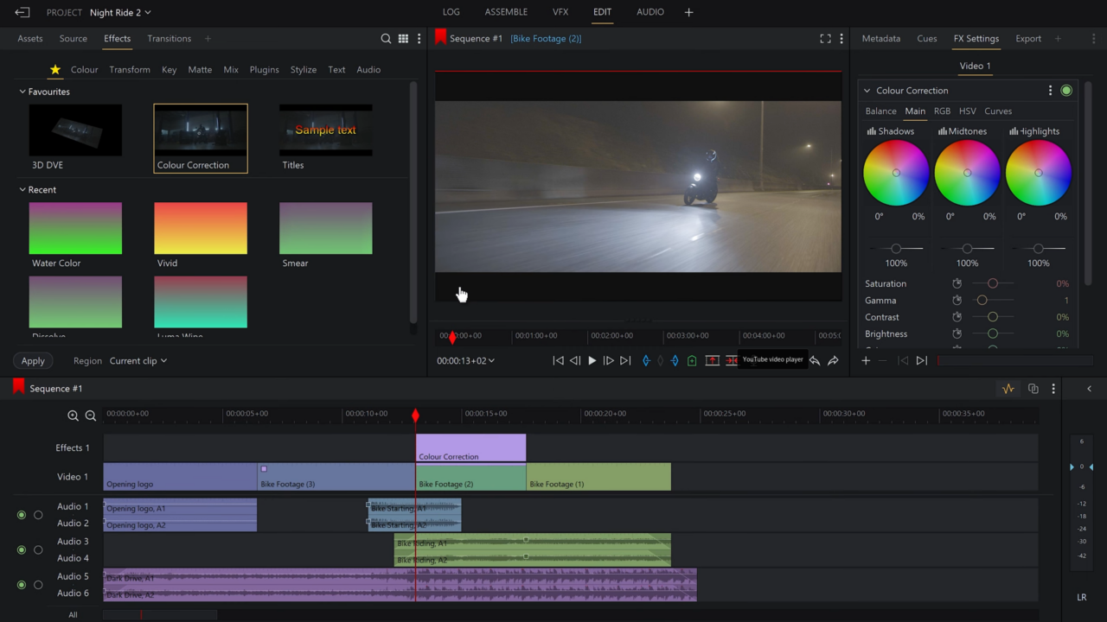Screen dimensions: 1107x622
Task: Open the Shadows histogram icon
Action: pos(871,131)
